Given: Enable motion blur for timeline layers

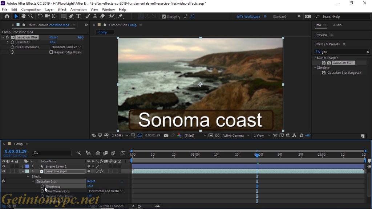Looking at the screenshot, I should 113,153.
